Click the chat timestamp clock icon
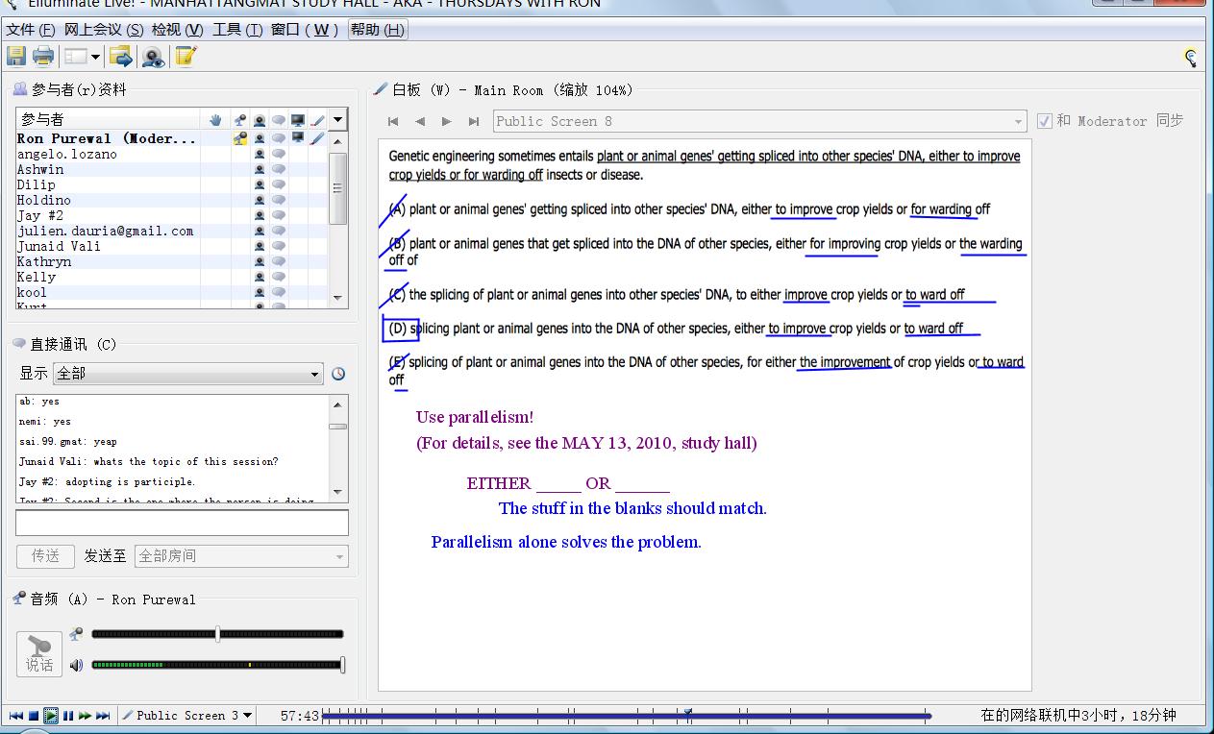The image size is (1214, 734). [x=338, y=374]
